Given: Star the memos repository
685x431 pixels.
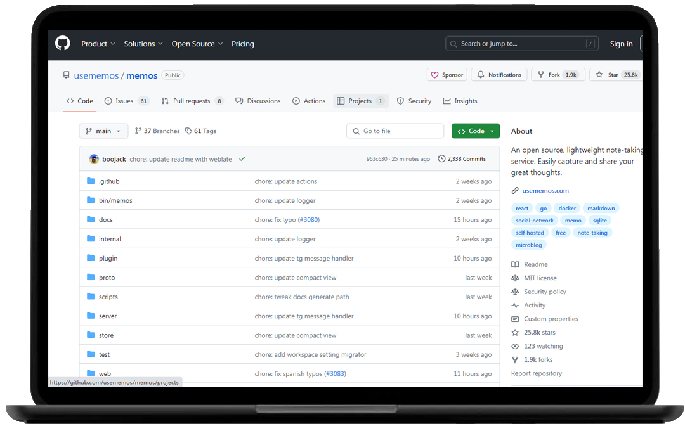Looking at the screenshot, I should (x=613, y=75).
